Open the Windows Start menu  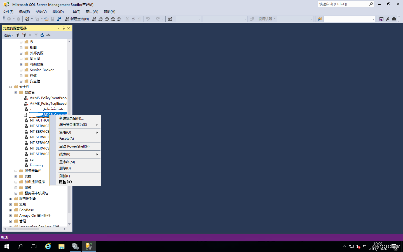pos(7,246)
